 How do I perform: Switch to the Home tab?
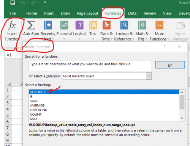pos(32,13)
